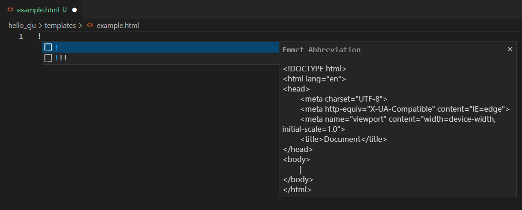Click the <!DOCTYPE html> preview line
The height and width of the screenshot is (210, 522).
tap(315, 69)
